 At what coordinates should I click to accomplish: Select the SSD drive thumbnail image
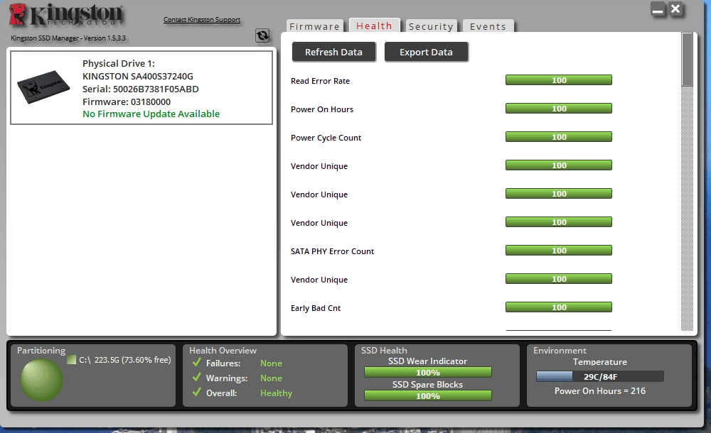[43, 87]
